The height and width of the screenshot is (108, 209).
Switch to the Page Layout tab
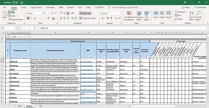(36, 7)
